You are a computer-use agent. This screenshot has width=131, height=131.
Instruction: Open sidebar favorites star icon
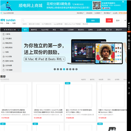coord(129,36)
